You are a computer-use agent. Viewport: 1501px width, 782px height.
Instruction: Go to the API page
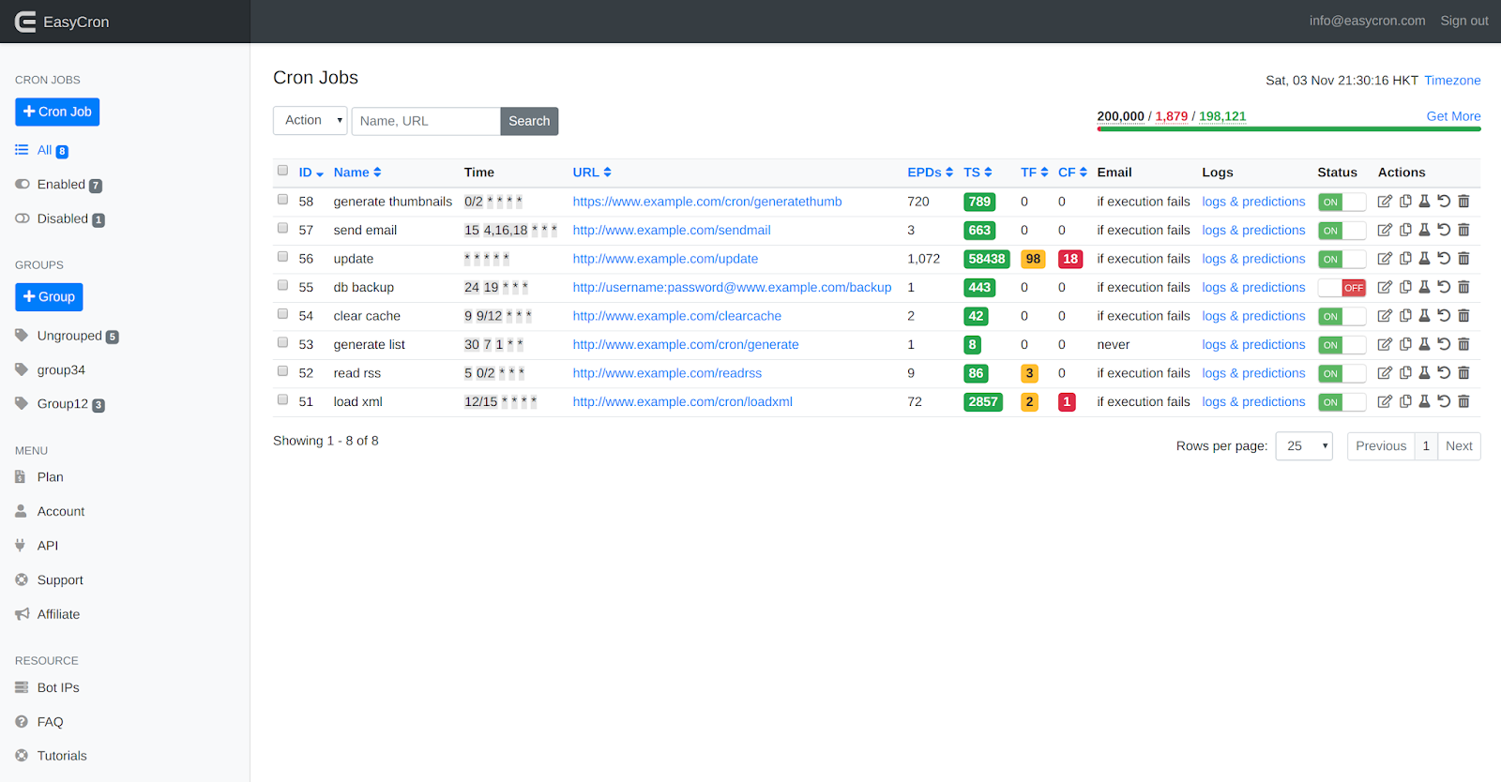[x=47, y=546]
